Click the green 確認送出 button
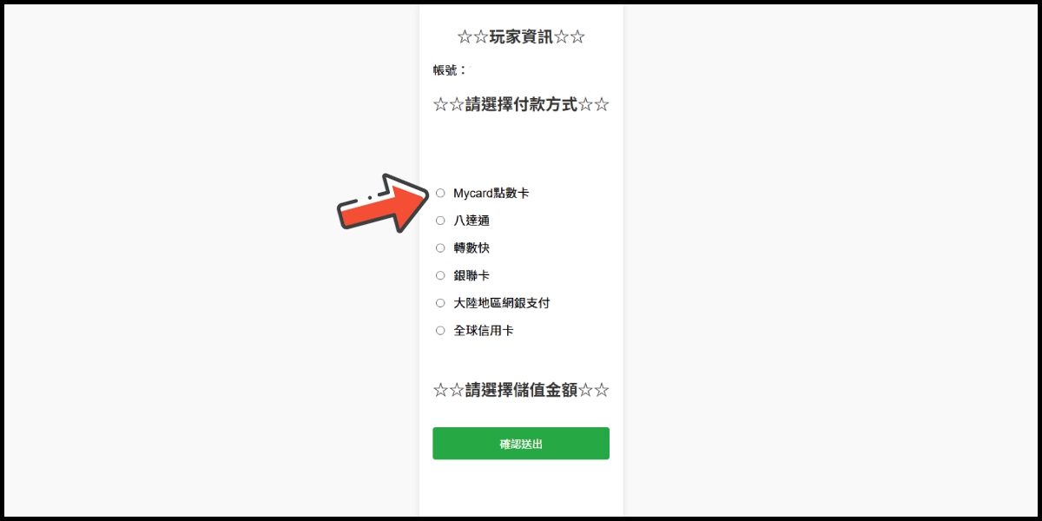1042x521 pixels. (521, 443)
